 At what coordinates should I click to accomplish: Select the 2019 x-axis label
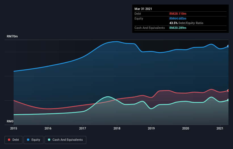(x=151, y=128)
